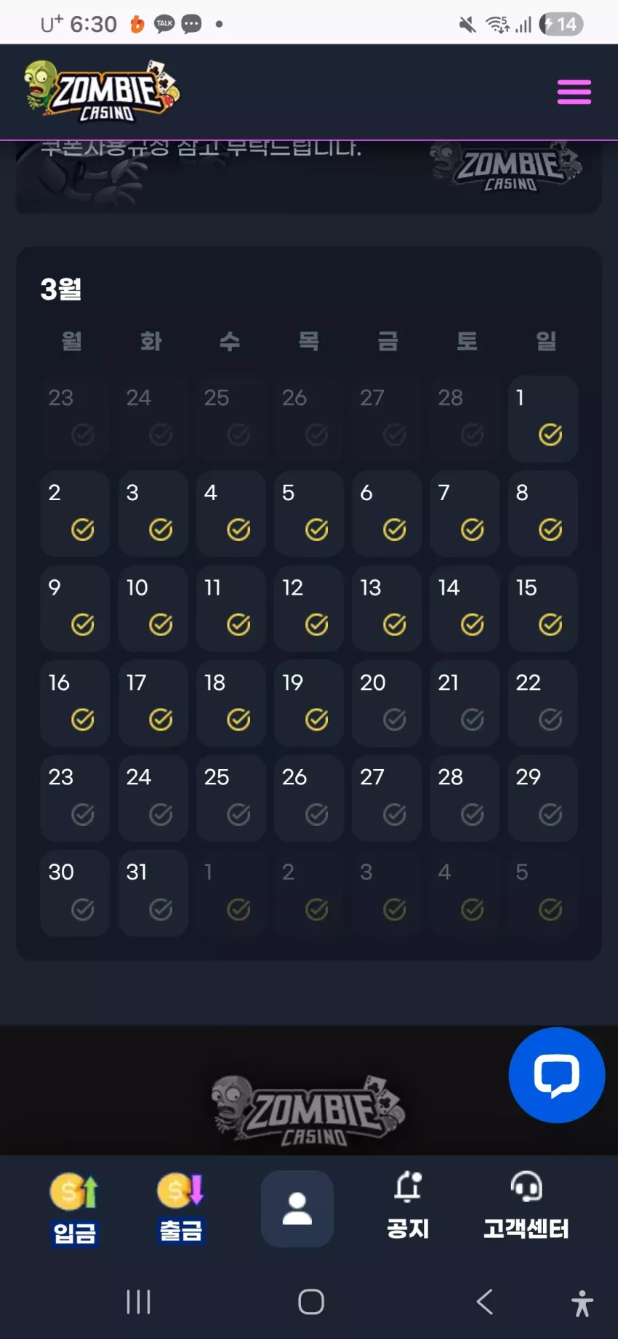Select calendar day 25 cell

coord(231,798)
